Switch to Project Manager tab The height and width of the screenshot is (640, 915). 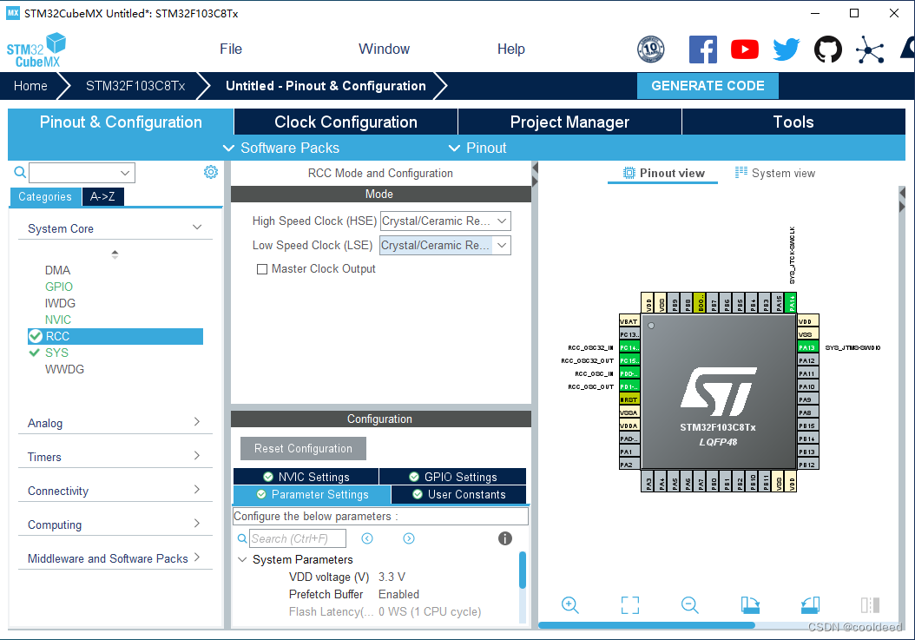point(569,122)
